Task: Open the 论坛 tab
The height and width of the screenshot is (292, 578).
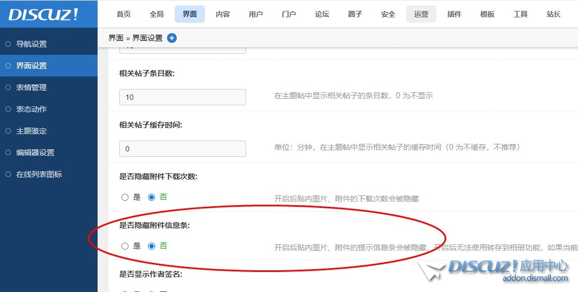Action: pyautogui.click(x=322, y=15)
